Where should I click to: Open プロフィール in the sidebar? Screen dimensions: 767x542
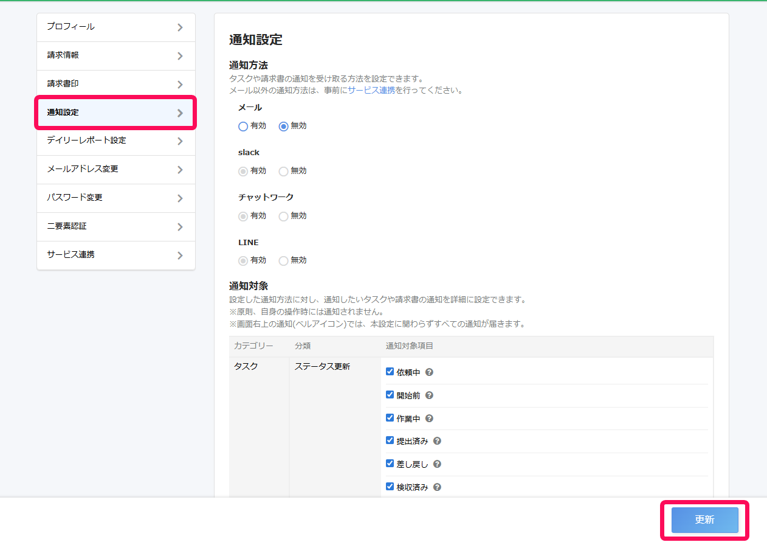click(116, 27)
